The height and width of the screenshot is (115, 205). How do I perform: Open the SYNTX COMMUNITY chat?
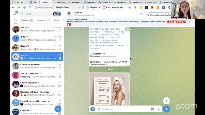(x=37, y=75)
